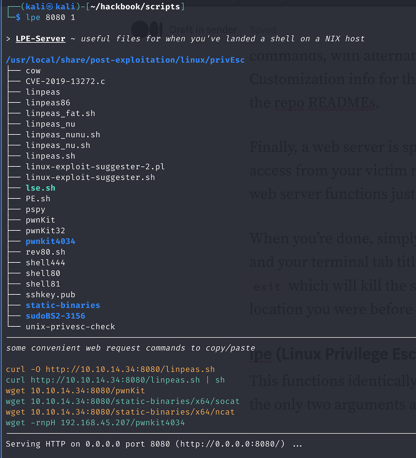This screenshot has width=416, height=458.
Task: Click unix-privesc-check in the listing
Action: click(71, 327)
